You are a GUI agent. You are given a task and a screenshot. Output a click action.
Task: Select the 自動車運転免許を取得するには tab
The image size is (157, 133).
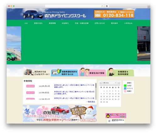[65, 73]
